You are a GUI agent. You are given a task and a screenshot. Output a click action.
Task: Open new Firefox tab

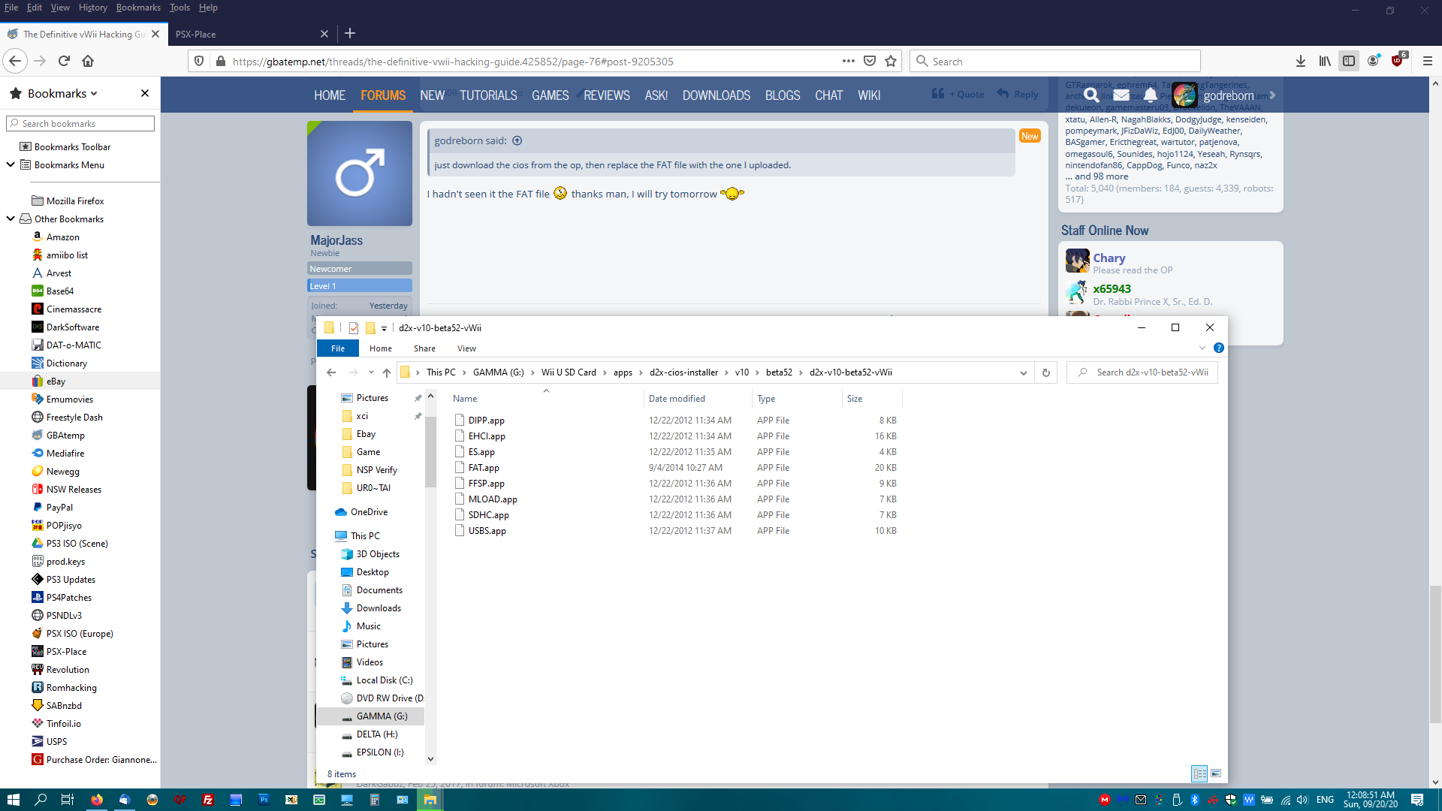[x=350, y=33]
